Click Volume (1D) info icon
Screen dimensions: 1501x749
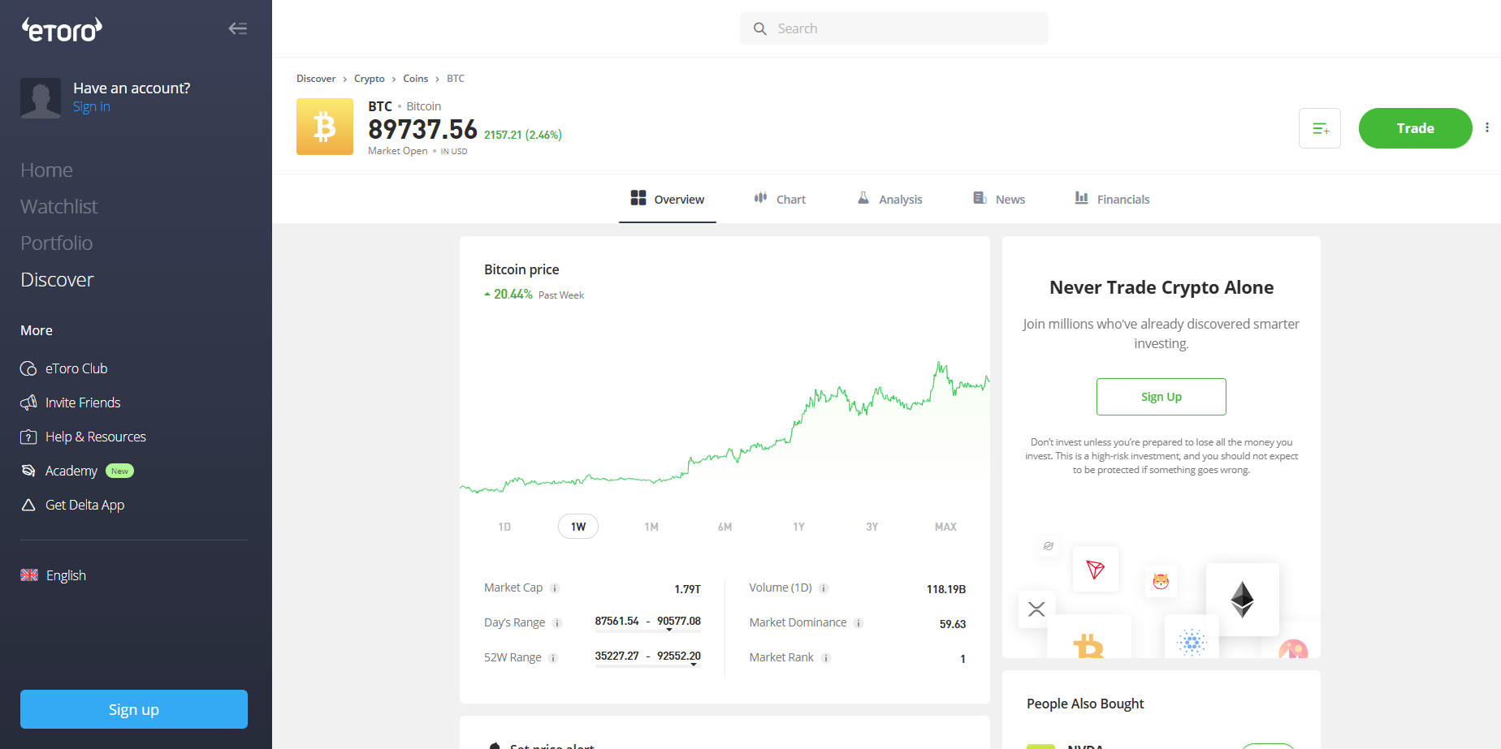point(824,588)
